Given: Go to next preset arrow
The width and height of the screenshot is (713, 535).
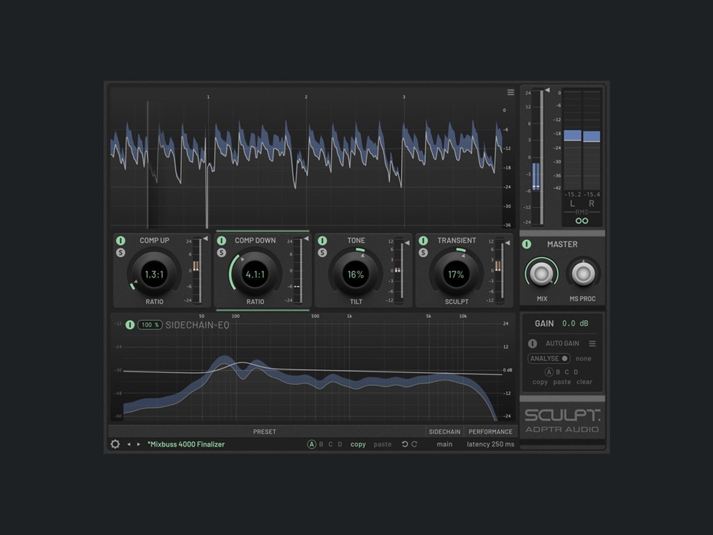Looking at the screenshot, I should click(x=139, y=444).
